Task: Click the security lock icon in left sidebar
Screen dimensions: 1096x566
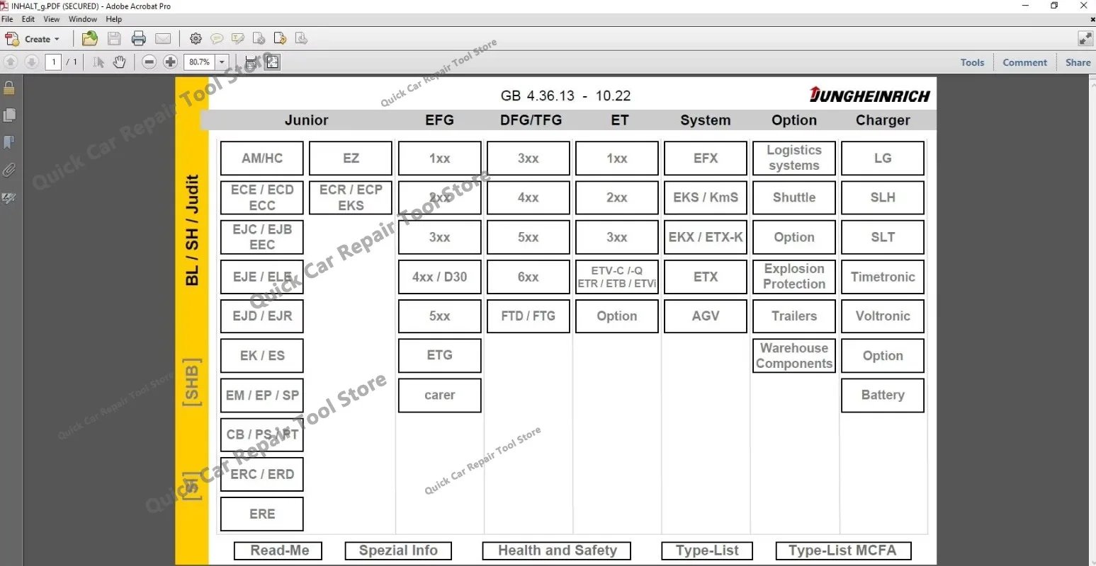Action: pos(9,88)
